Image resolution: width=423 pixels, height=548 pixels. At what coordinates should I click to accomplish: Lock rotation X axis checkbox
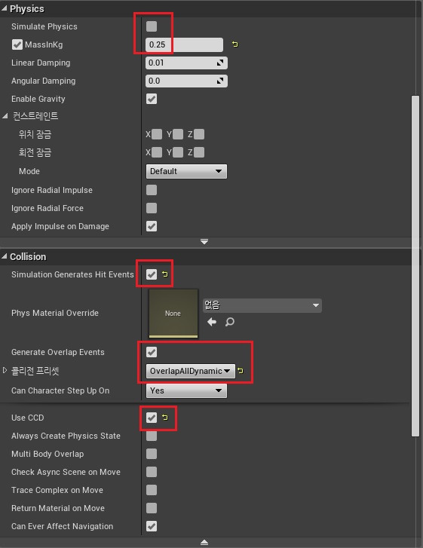157,152
